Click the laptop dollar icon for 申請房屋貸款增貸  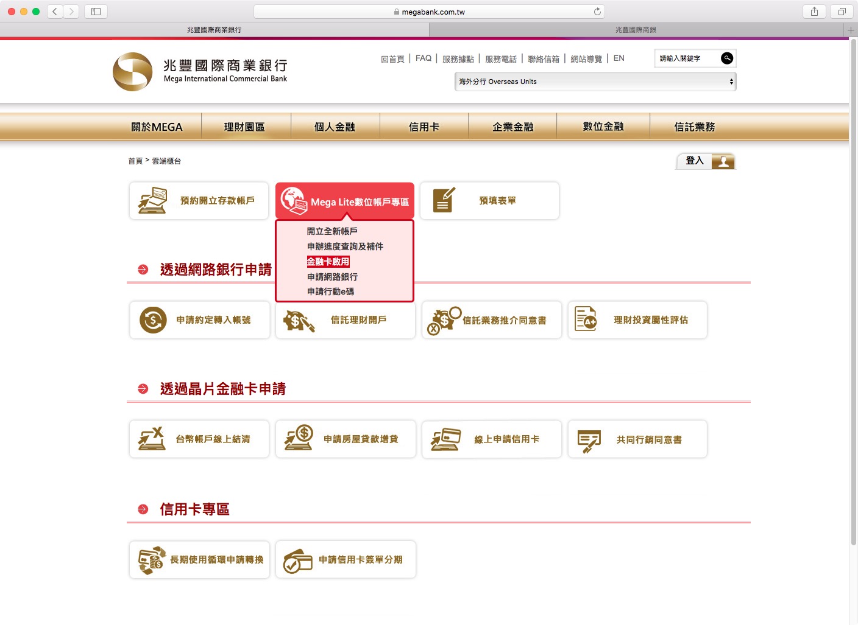tap(299, 438)
